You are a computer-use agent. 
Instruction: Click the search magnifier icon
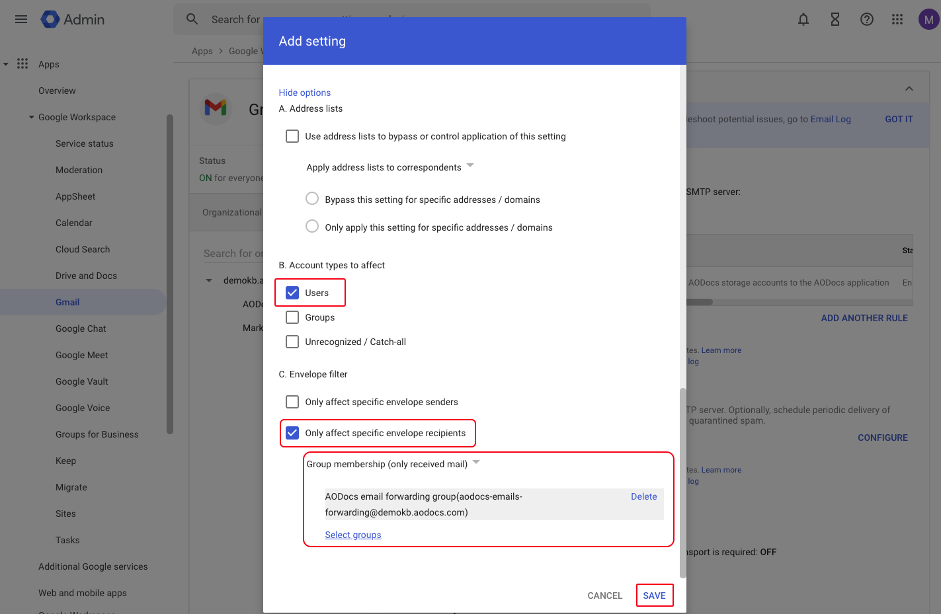192,19
